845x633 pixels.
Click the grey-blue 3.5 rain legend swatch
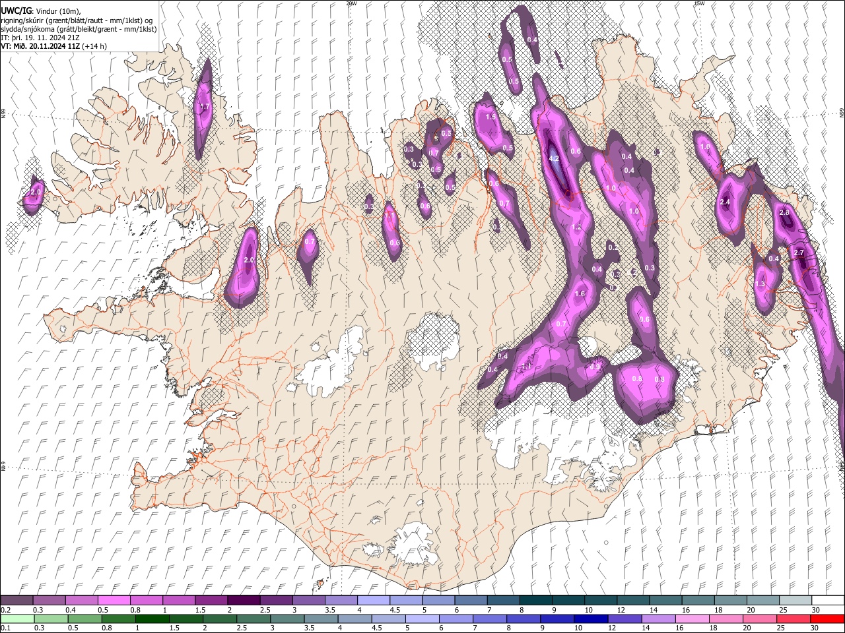point(321,618)
